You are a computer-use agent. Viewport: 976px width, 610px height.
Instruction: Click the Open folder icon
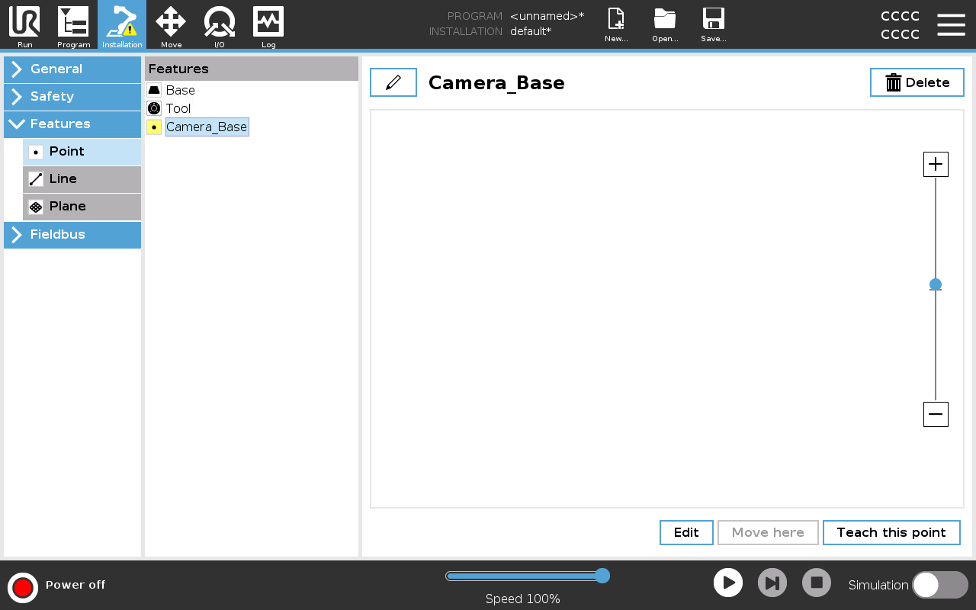665,24
